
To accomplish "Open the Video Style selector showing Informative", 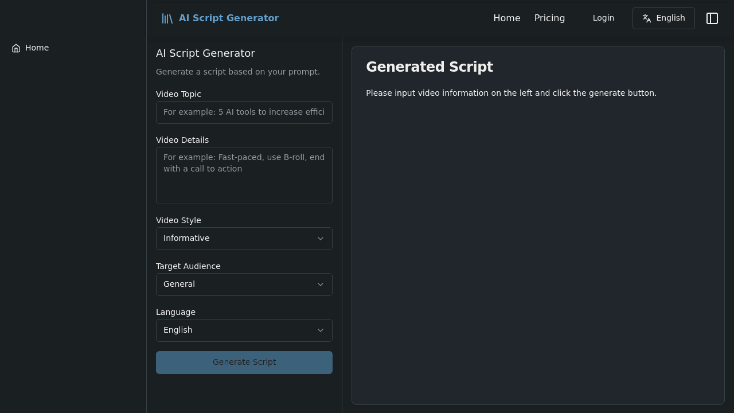I will click(244, 239).
